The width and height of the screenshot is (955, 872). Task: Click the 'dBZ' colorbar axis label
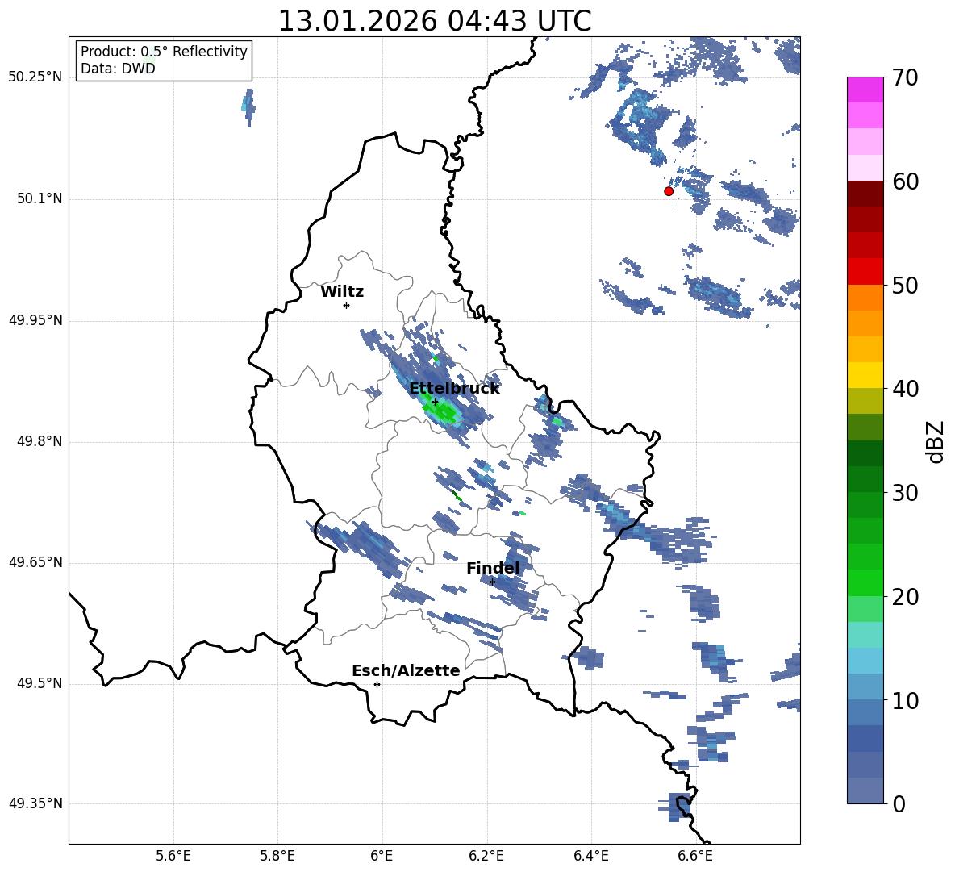[935, 441]
